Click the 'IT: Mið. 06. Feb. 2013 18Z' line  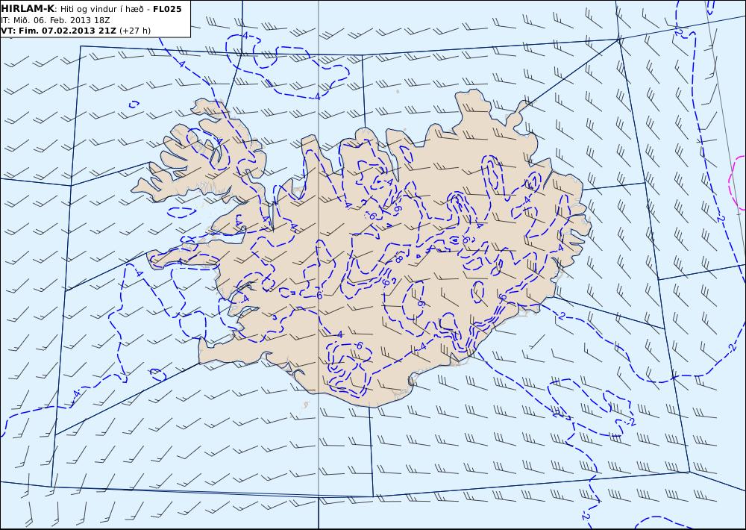point(55,20)
